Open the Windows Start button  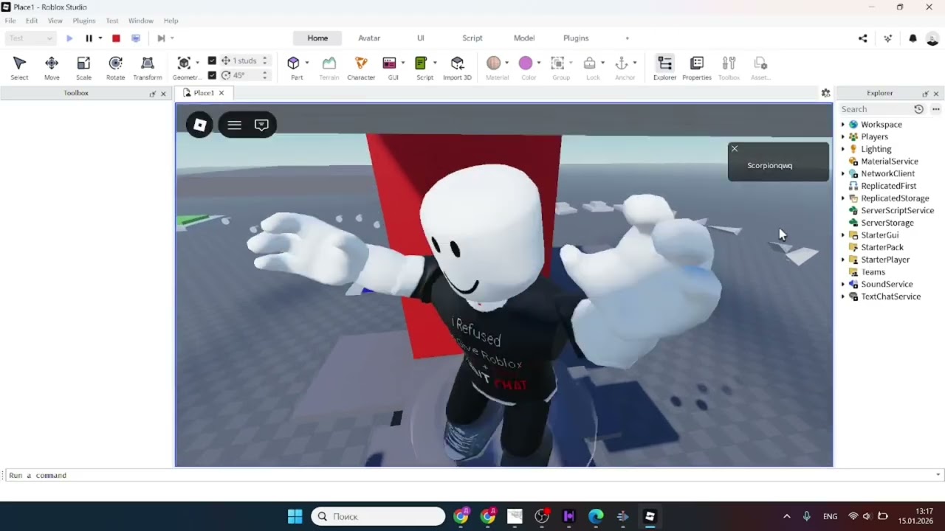295,516
